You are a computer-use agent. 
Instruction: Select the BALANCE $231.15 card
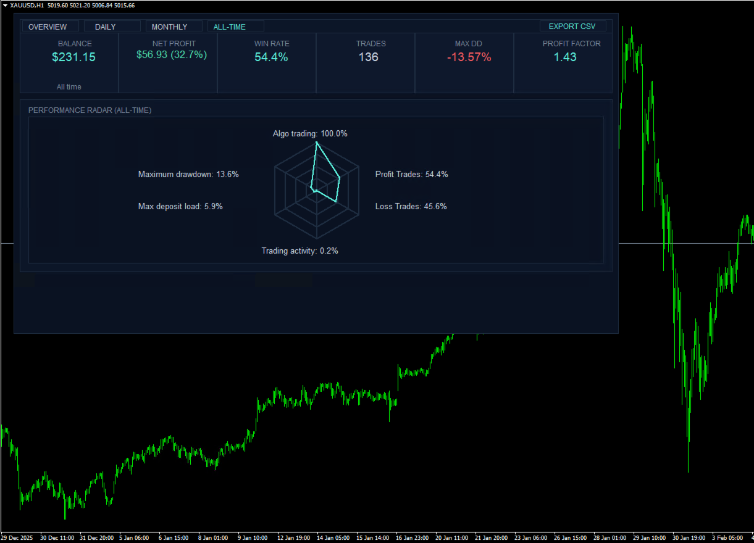click(69, 63)
